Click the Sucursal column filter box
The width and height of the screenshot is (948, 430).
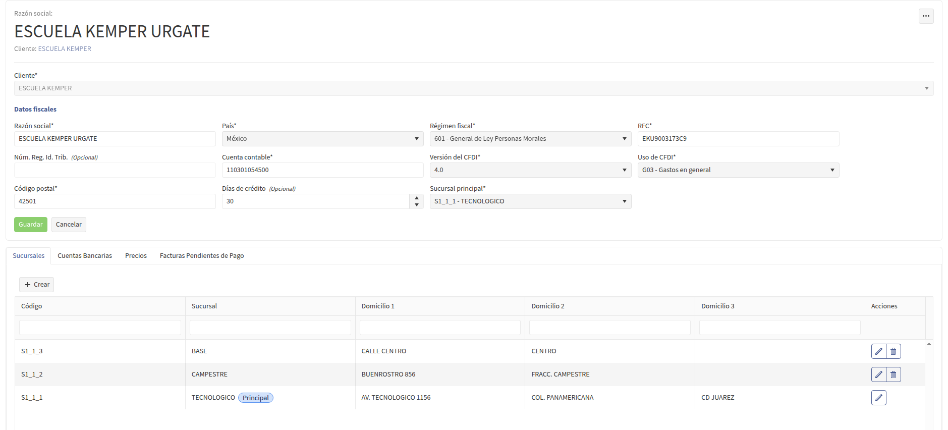tap(270, 328)
